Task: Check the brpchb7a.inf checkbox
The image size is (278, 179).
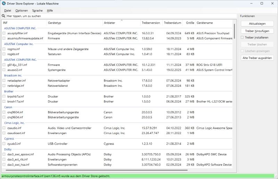Action: coord(4,96)
